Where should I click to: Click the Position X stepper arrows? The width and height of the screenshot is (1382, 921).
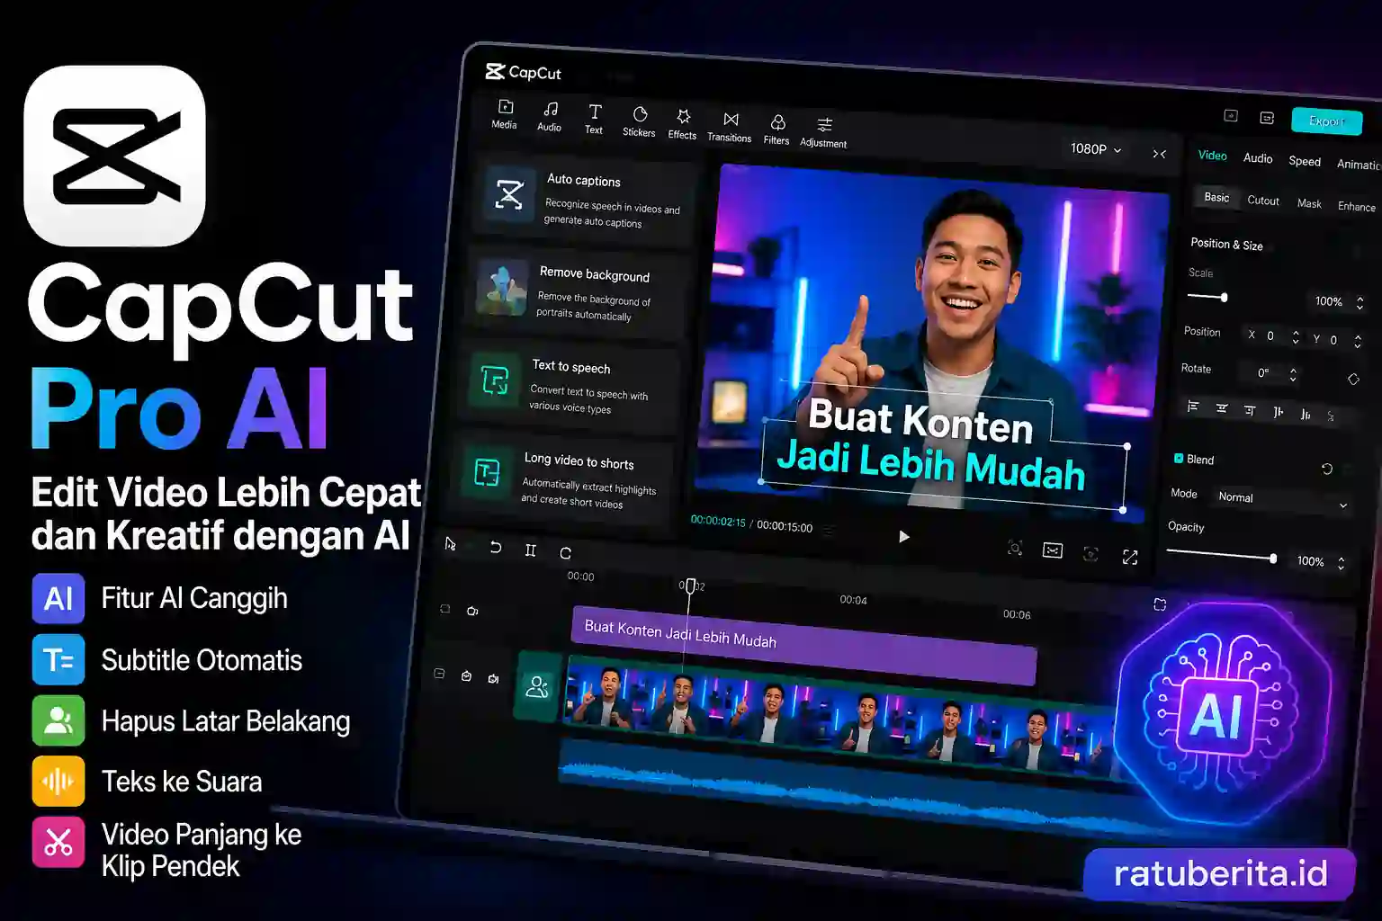click(x=1296, y=337)
